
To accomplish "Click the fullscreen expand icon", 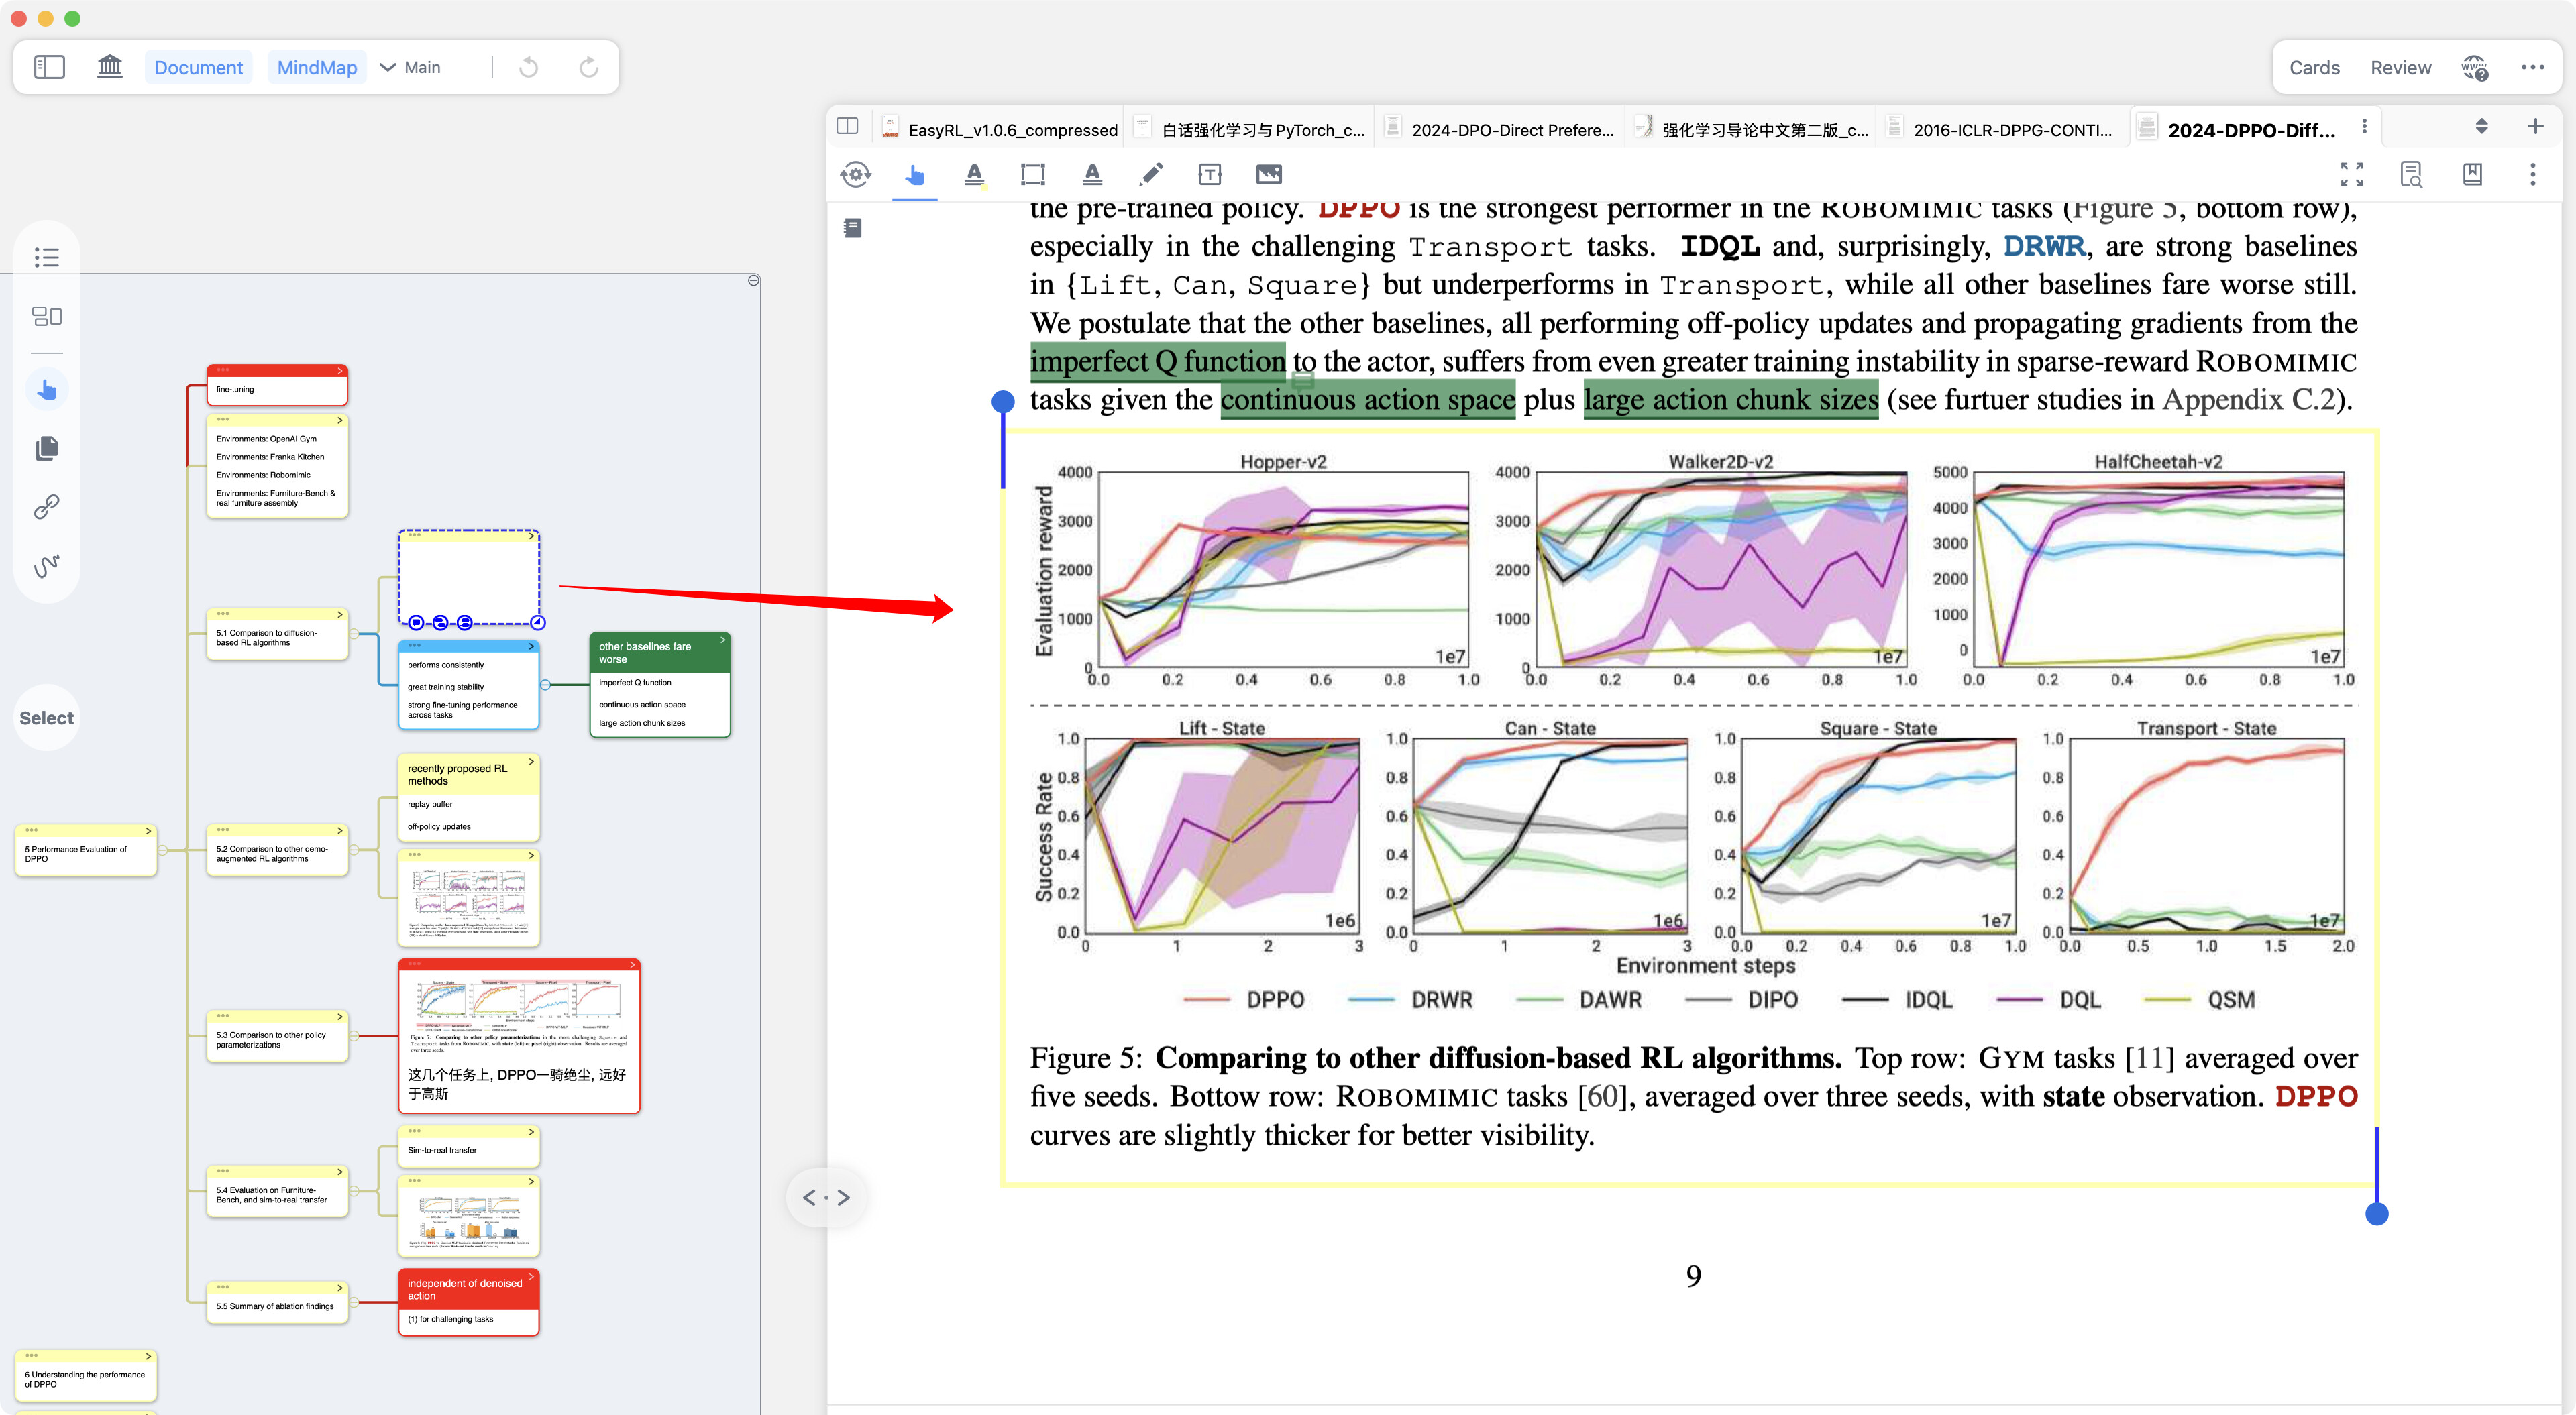I will point(2352,174).
